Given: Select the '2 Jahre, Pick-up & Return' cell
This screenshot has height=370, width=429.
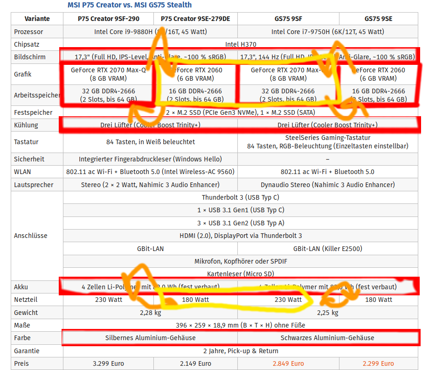Looking at the screenshot, I should [x=241, y=350].
